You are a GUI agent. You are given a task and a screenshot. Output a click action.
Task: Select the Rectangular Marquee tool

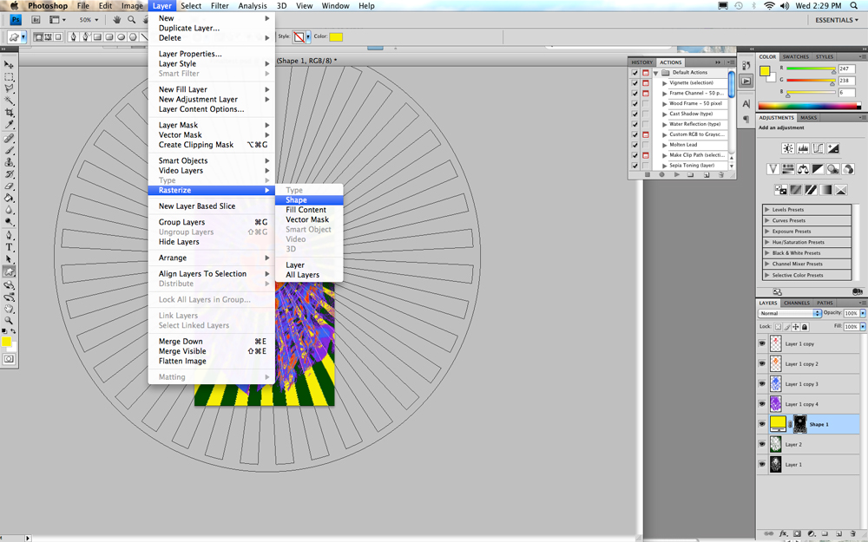point(9,77)
